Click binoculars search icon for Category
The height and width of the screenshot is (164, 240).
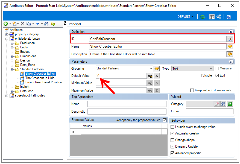point(223,104)
